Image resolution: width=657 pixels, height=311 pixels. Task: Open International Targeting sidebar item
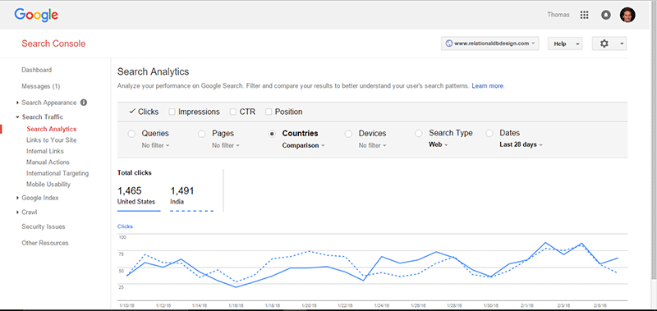point(57,173)
